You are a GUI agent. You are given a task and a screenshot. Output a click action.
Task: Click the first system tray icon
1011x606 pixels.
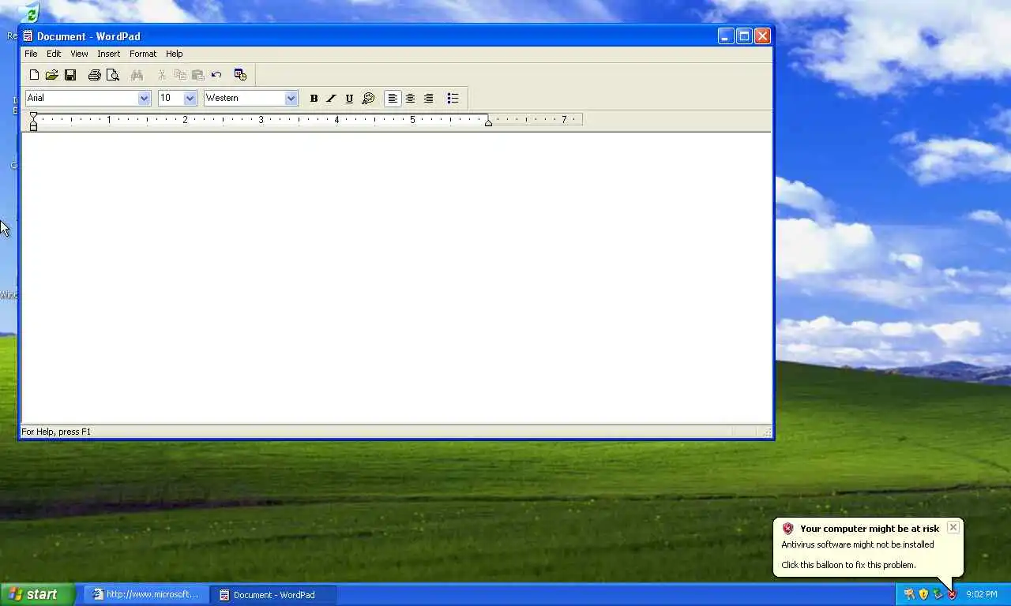(909, 594)
